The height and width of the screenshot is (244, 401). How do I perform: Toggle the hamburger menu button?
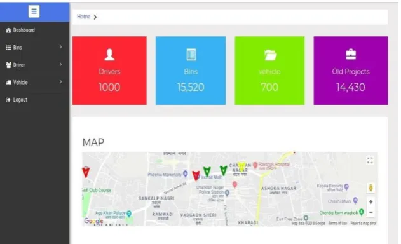tap(34, 11)
